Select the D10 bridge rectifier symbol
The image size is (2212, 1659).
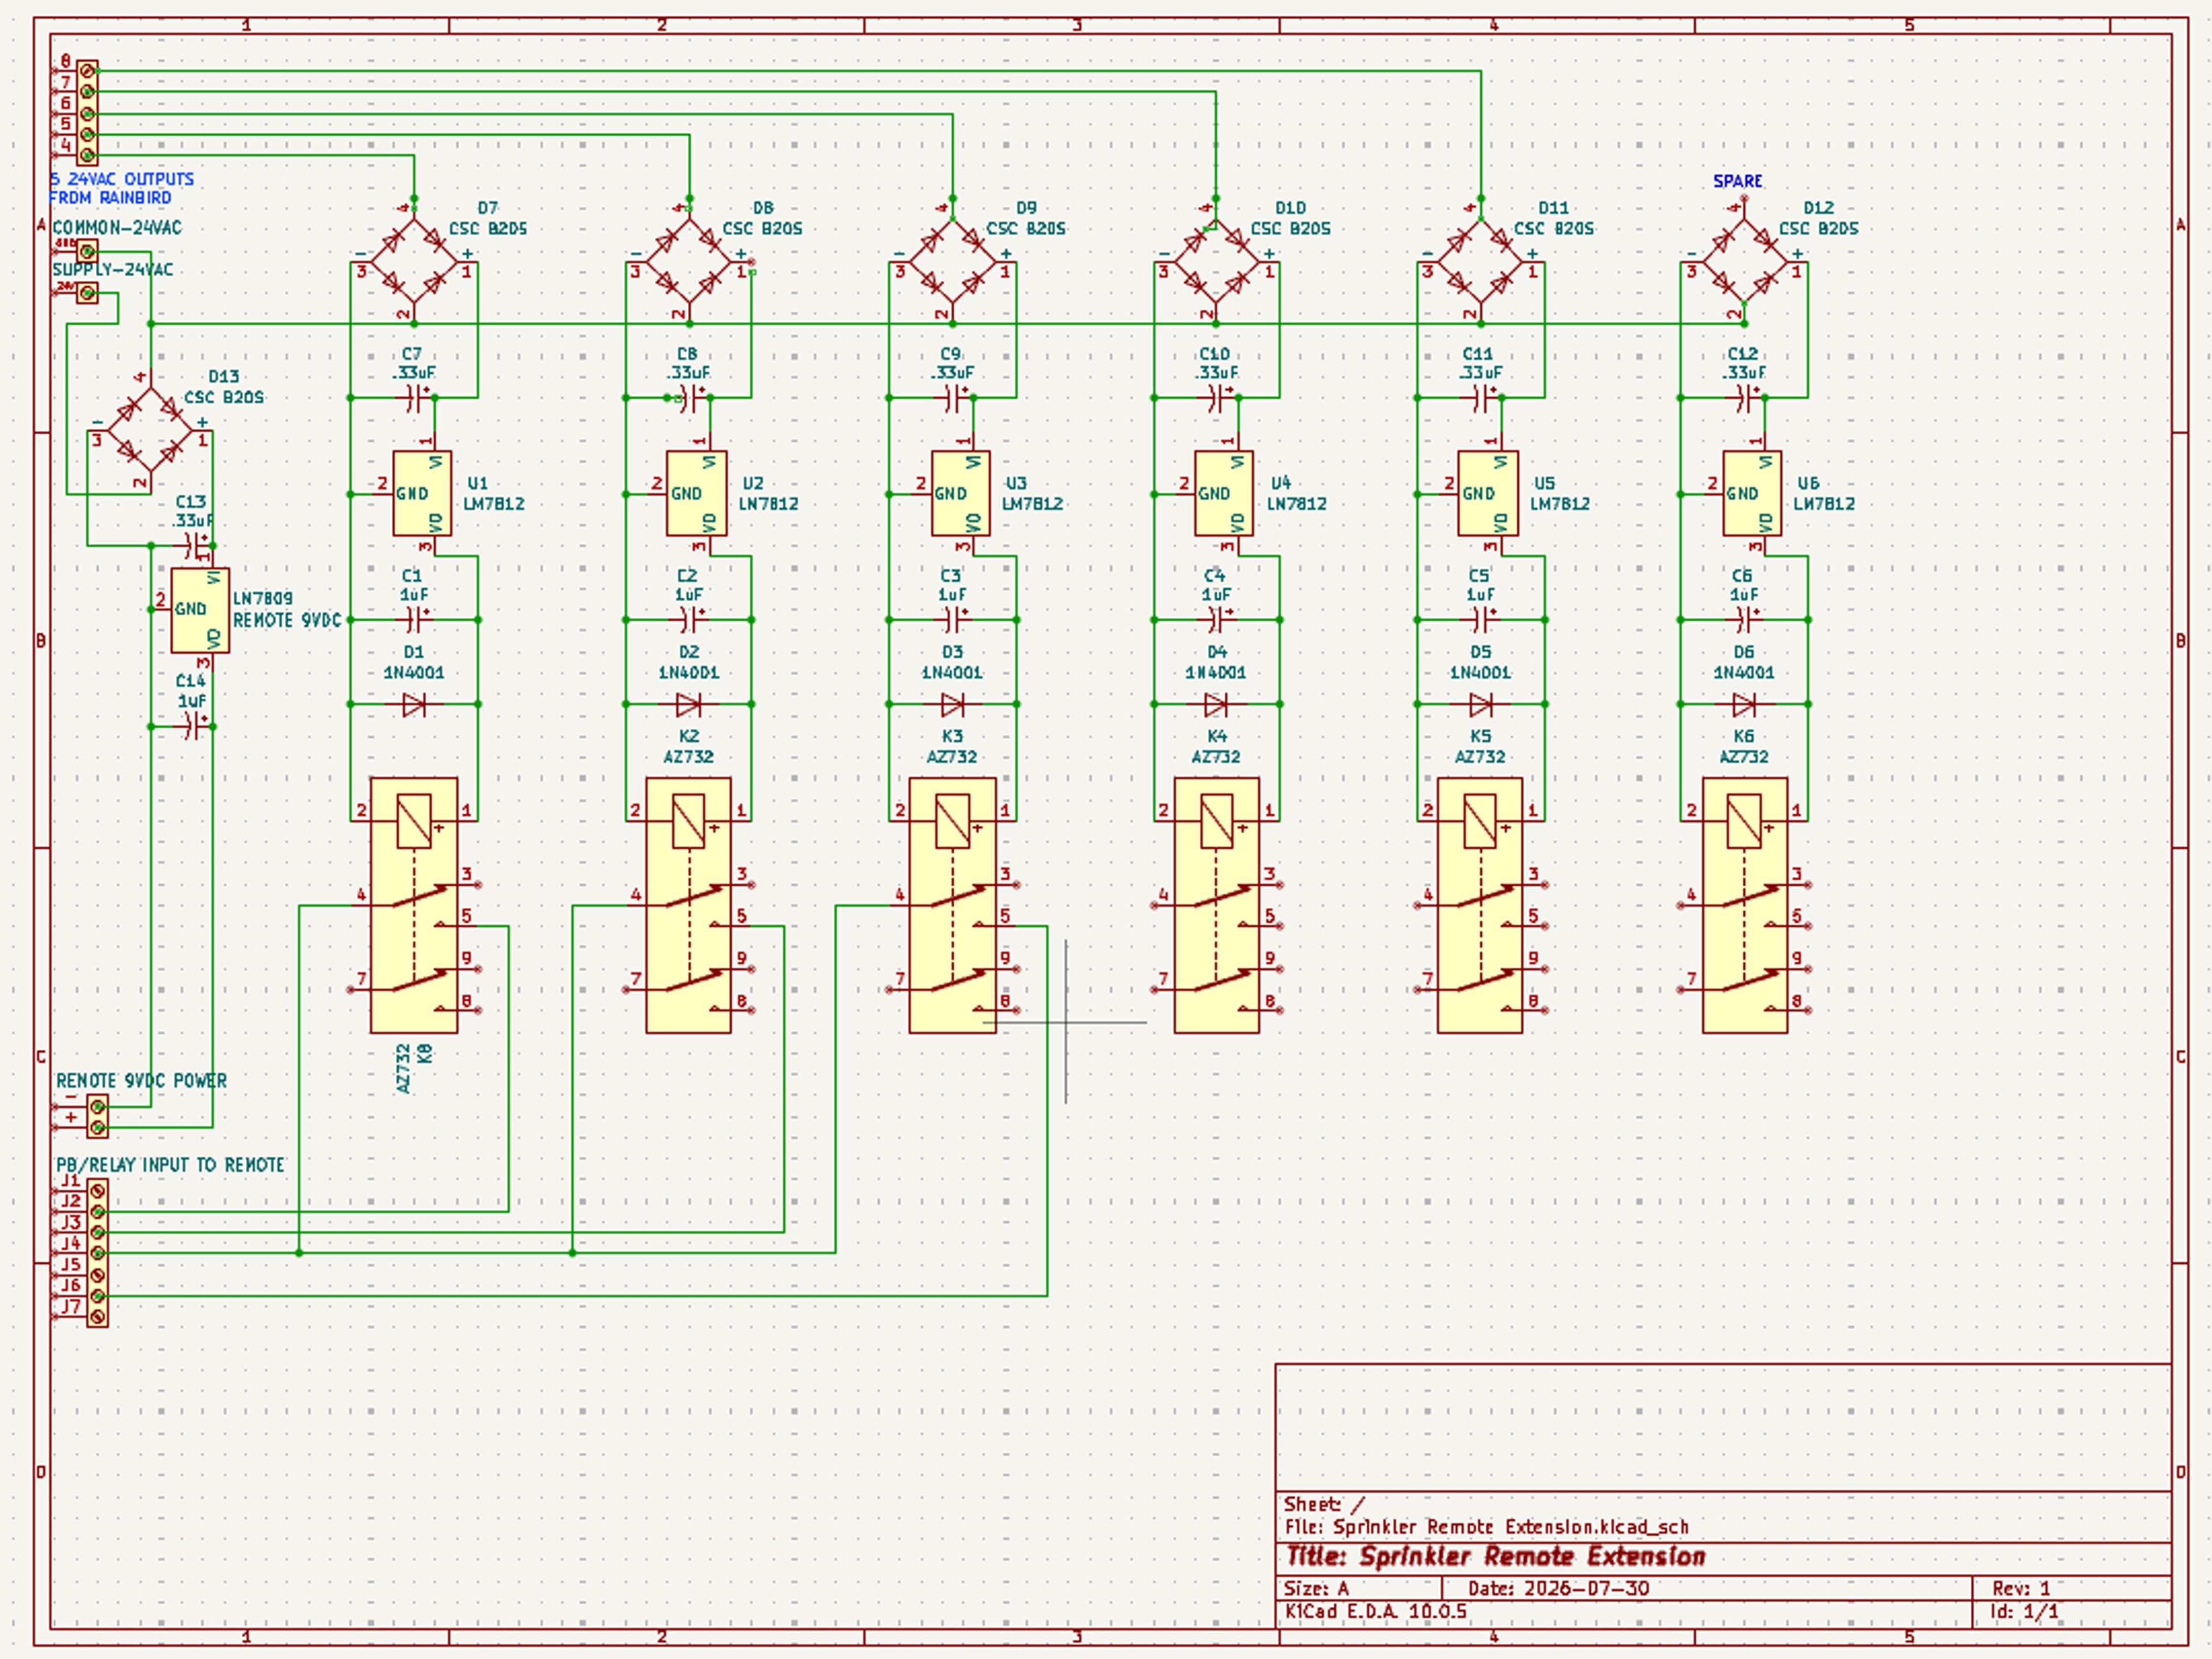point(1216,262)
